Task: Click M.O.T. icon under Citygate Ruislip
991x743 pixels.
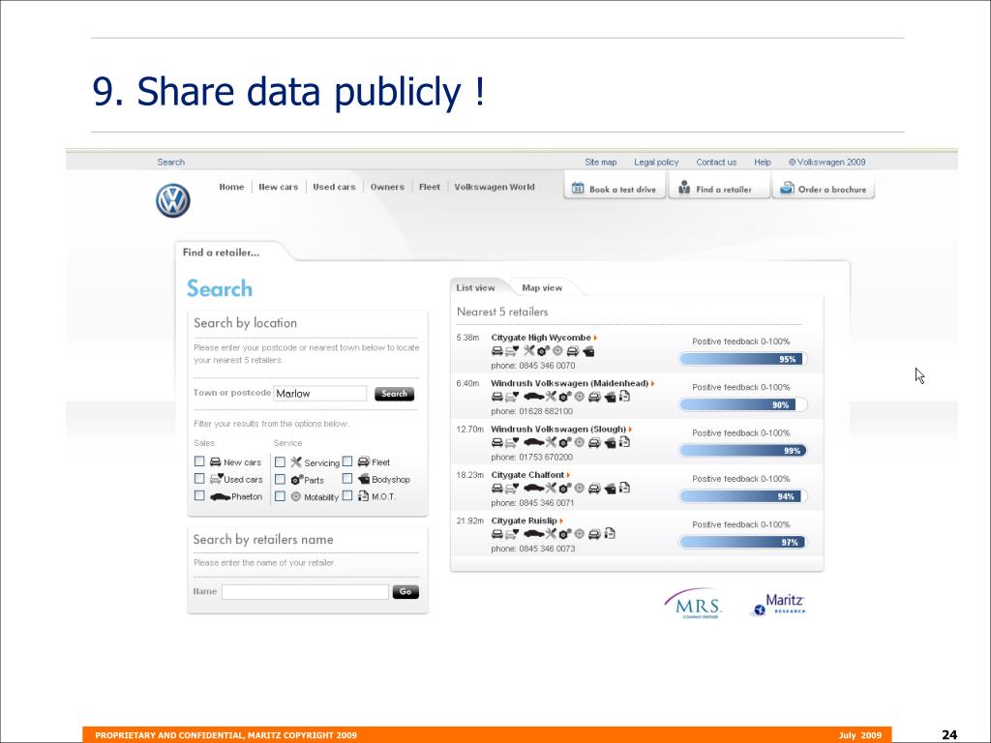Action: click(610, 533)
